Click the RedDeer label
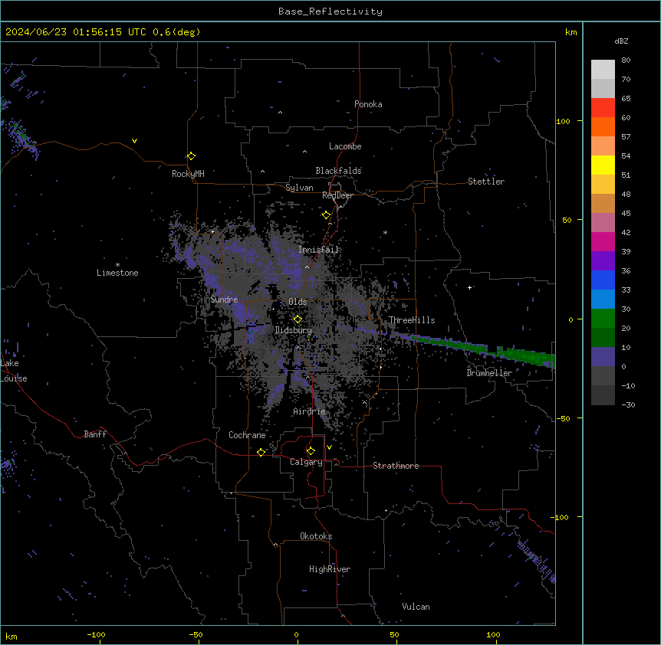 point(337,195)
